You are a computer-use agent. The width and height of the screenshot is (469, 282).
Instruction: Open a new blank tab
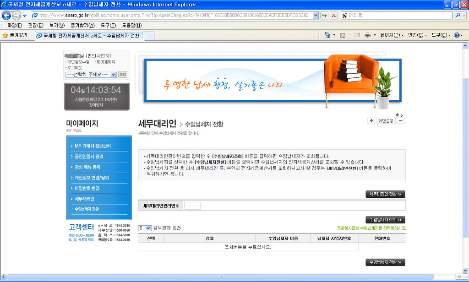pyautogui.click(x=150, y=36)
